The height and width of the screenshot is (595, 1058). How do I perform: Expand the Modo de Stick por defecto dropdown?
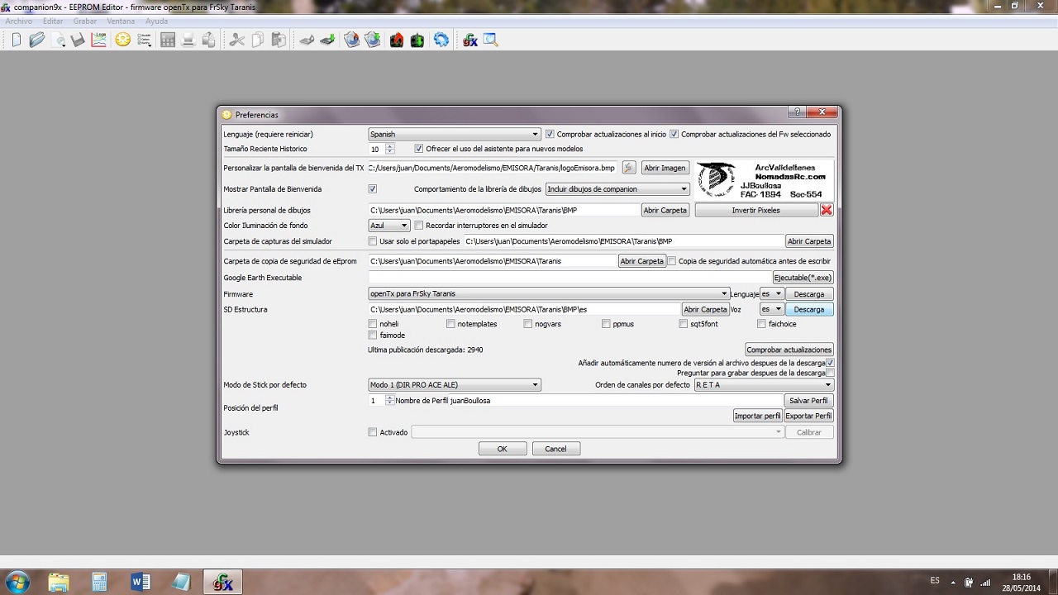click(454, 385)
